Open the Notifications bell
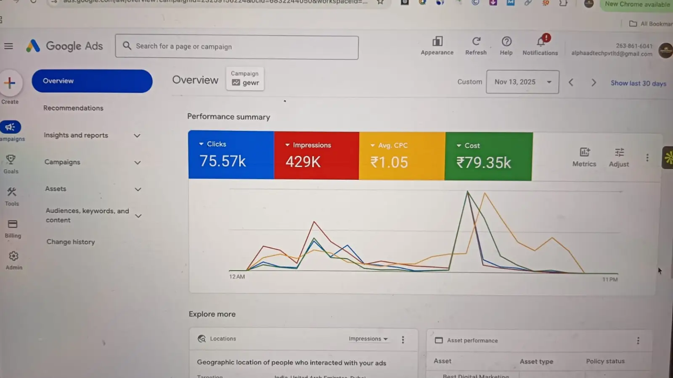The image size is (673, 378). [541, 42]
